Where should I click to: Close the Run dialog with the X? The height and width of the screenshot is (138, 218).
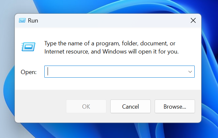click(193, 21)
